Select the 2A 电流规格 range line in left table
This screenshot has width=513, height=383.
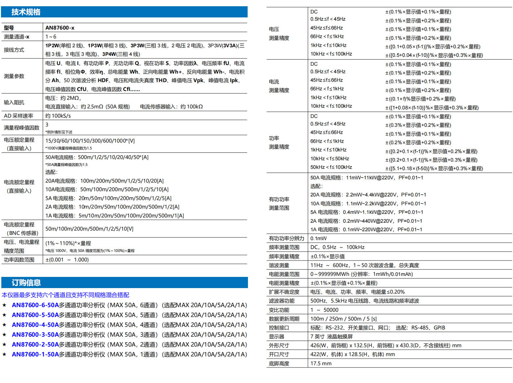[112, 207]
